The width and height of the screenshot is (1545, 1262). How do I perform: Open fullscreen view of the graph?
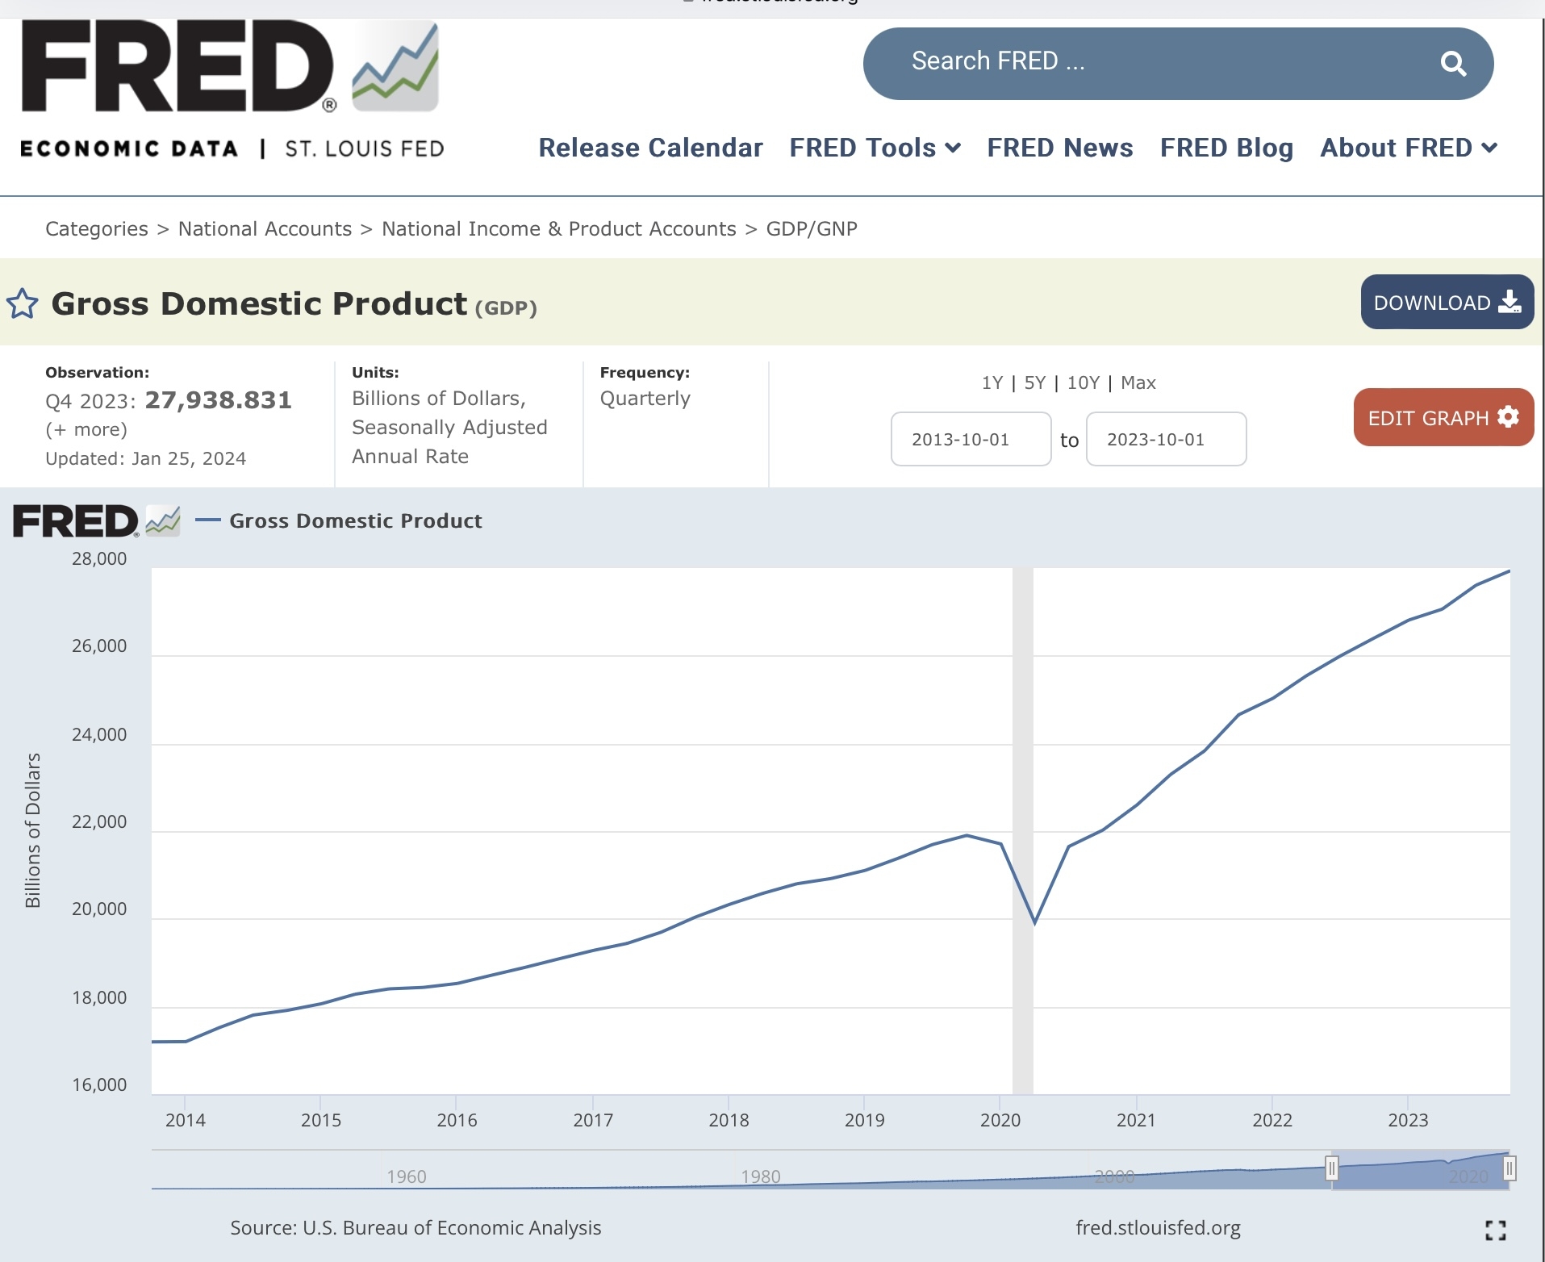1495,1230
